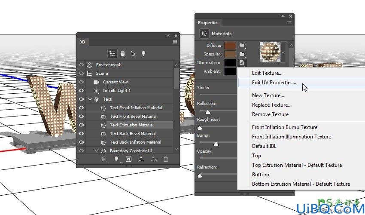Click the mesh calculator icon at 3D panel bottom
This screenshot has height=215, width=365.
point(104,159)
